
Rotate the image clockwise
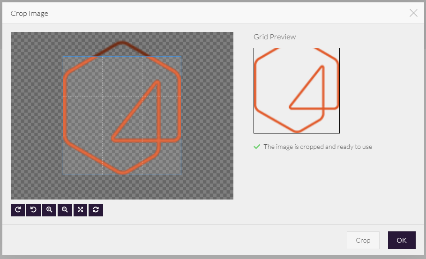(18, 210)
